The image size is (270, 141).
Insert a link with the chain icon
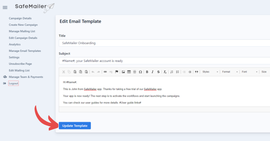tap(105, 72)
